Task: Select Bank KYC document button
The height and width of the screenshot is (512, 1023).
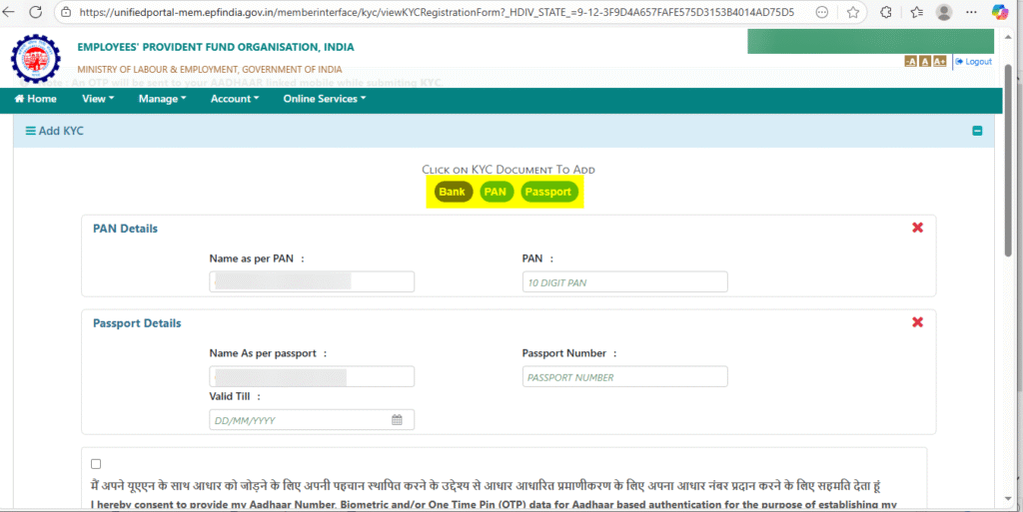Action: click(x=453, y=192)
